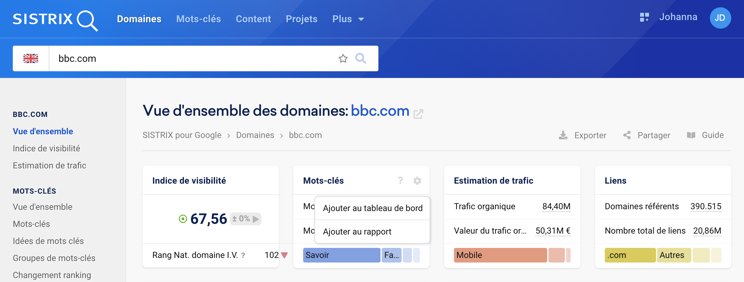This screenshot has height=282, width=744.
Task: Select Ajouter au tableau de bord
Action: [x=373, y=208]
